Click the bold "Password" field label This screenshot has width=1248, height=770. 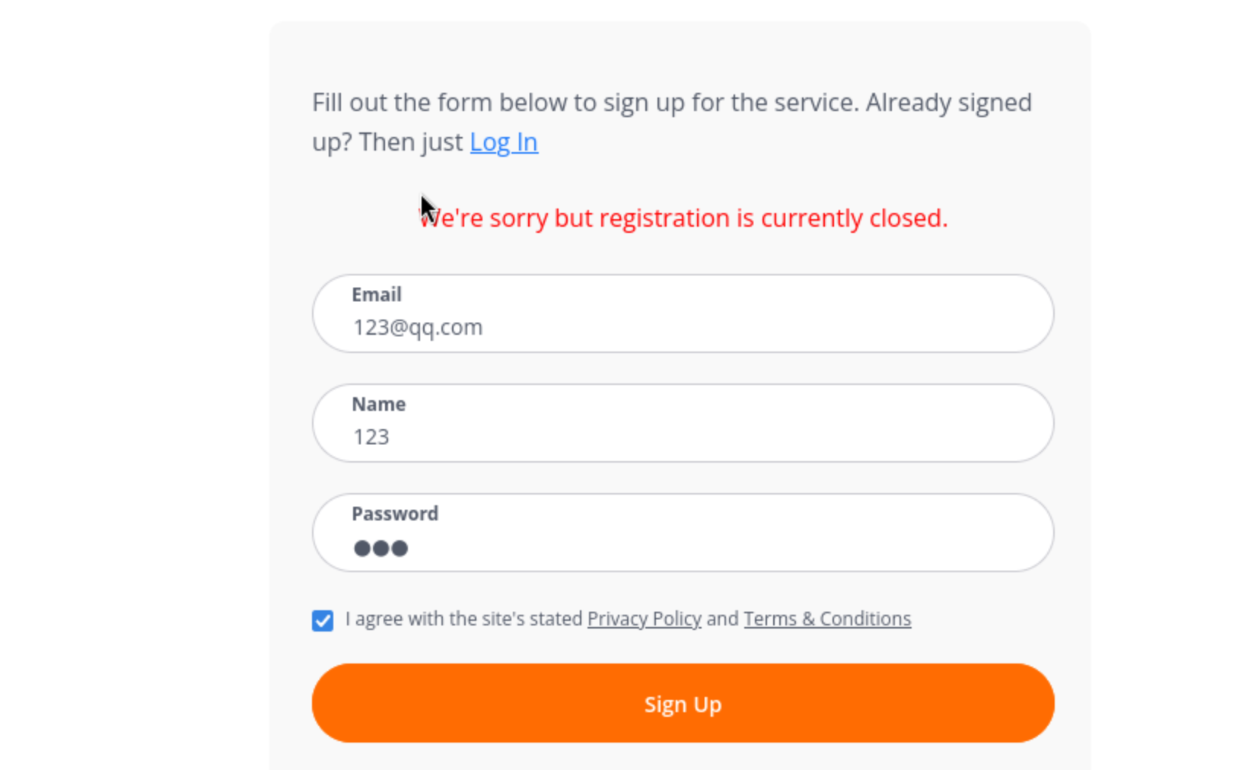[x=395, y=514]
